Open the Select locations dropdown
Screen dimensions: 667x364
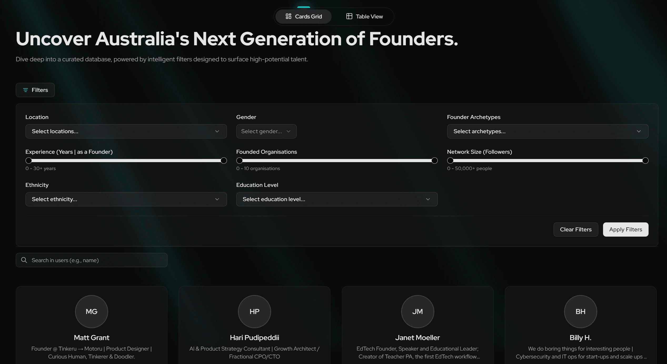tap(126, 131)
